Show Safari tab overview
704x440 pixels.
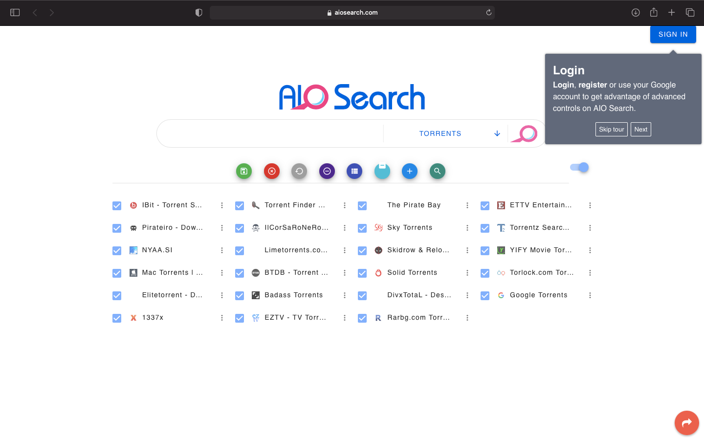[x=690, y=13]
